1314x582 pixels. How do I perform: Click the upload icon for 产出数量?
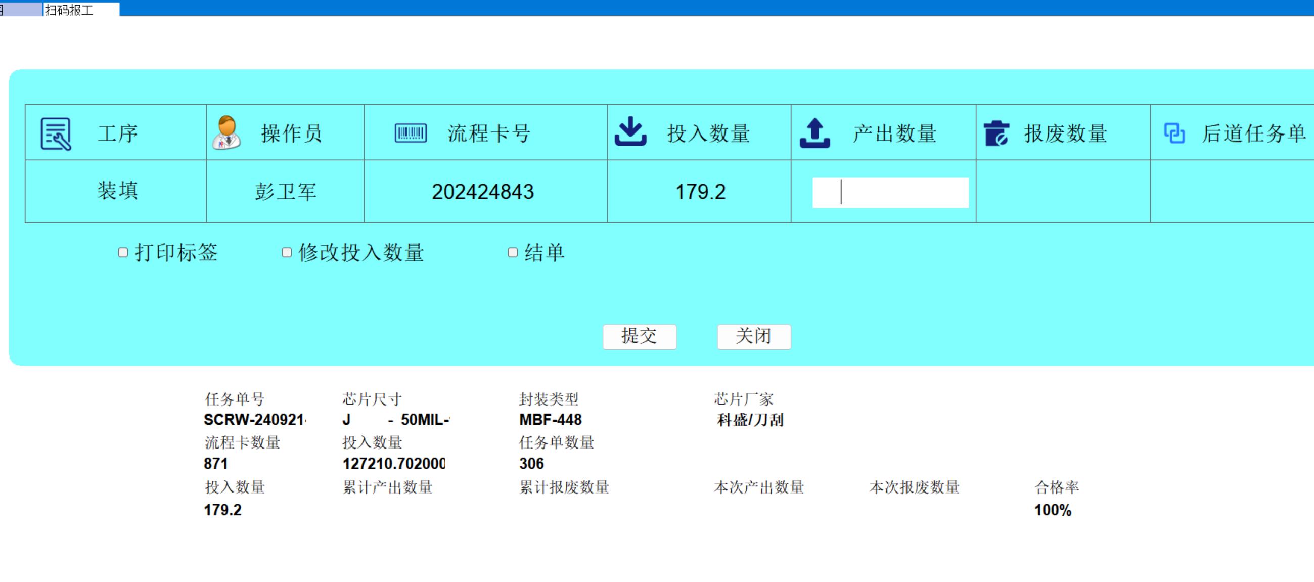tap(814, 133)
